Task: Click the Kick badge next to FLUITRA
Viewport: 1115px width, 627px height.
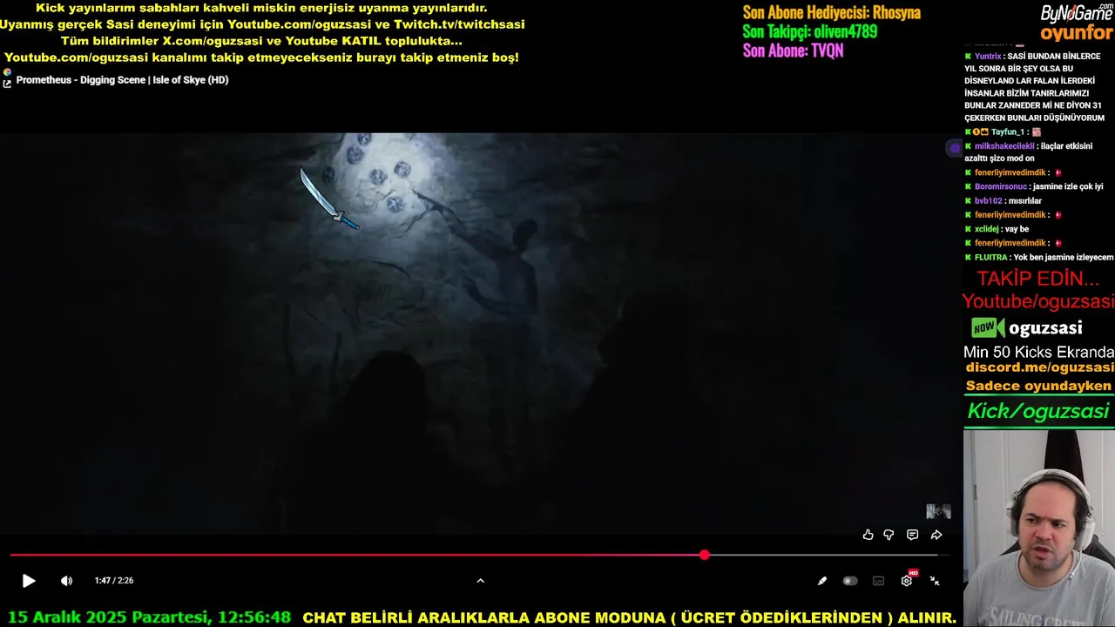Action: pyautogui.click(x=968, y=258)
